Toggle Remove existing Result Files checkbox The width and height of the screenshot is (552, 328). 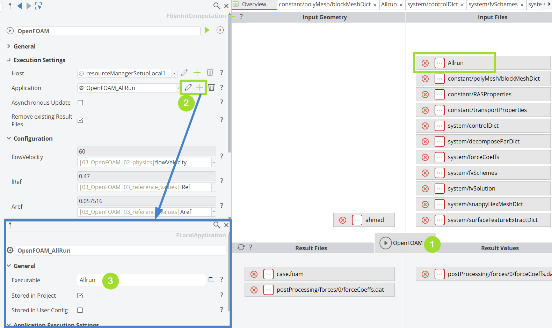click(x=80, y=120)
